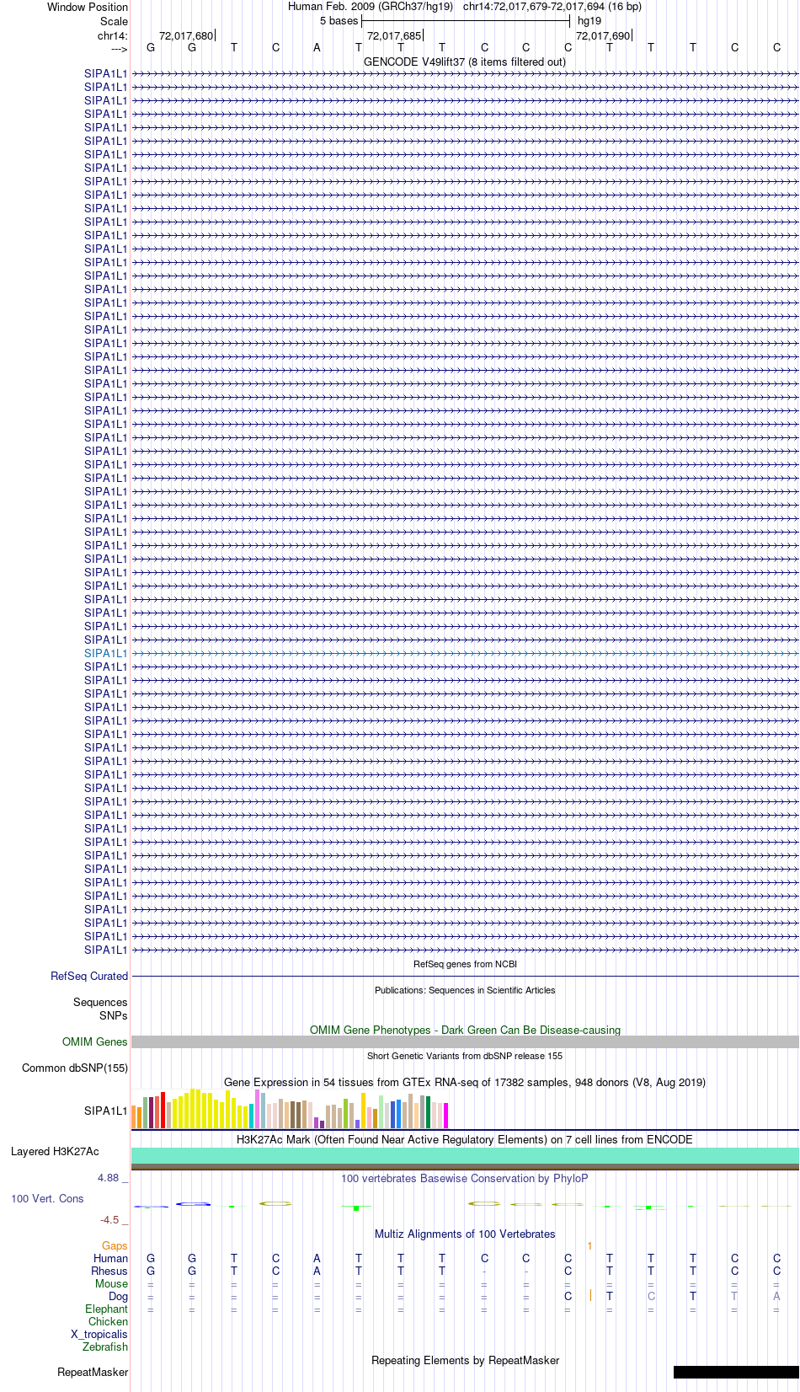Click SIPA1L1 label beside GTEx bar chart
Viewport: 800px width, 1392px height.
(105, 1111)
